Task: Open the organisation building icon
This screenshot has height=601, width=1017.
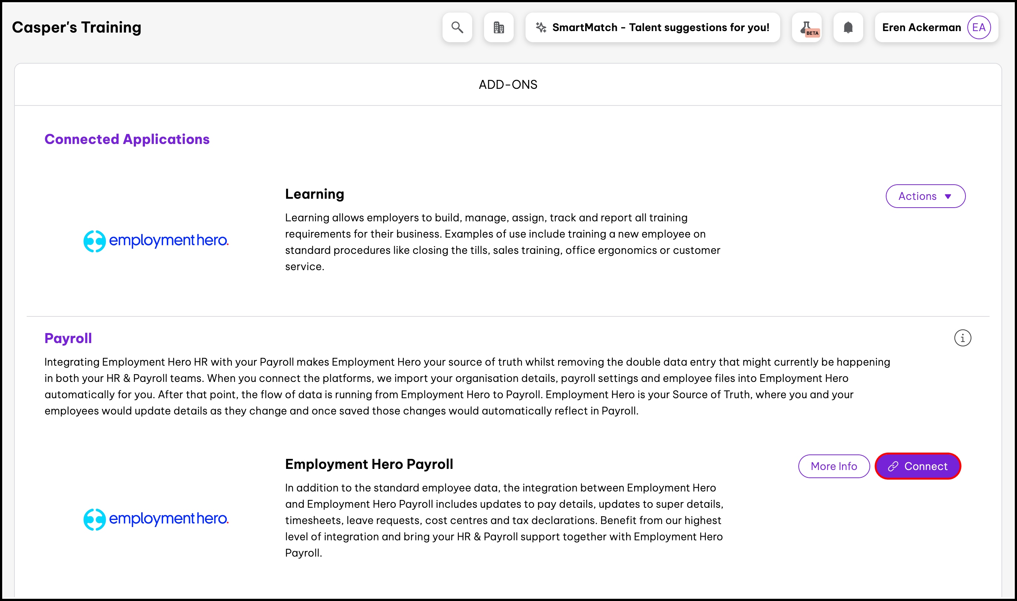Action: point(498,27)
